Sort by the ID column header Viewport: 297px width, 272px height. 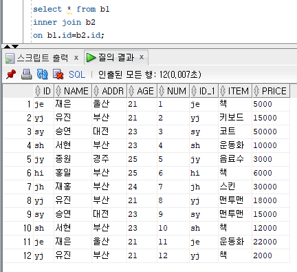tap(44, 91)
